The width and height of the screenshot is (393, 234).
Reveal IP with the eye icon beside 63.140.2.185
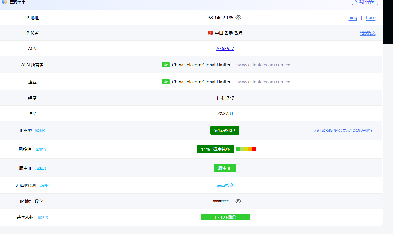238,18
